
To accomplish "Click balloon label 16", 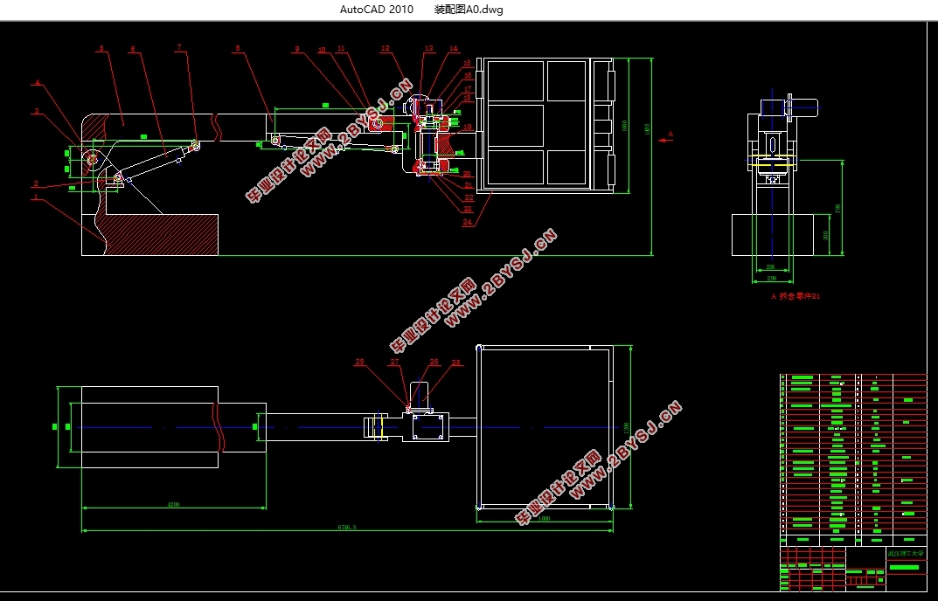I will 468,75.
